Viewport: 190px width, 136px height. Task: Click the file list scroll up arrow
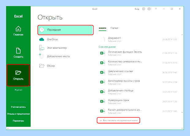(x=182, y=35)
